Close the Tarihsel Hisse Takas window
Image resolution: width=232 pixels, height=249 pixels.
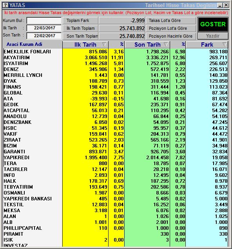click(x=226, y=5)
